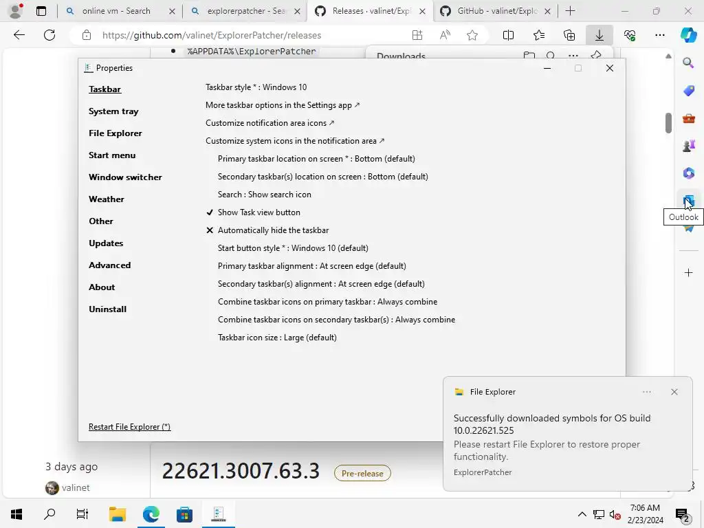View site information lock icon
The image size is (704, 528).
pos(87,35)
